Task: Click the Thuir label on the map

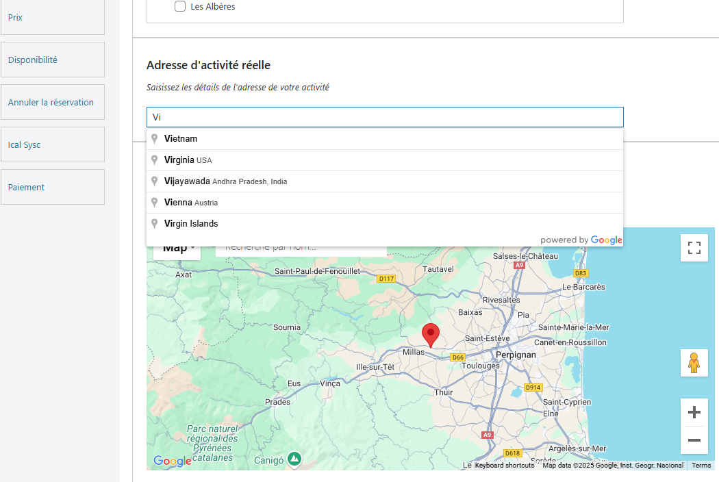Action: pos(444,392)
